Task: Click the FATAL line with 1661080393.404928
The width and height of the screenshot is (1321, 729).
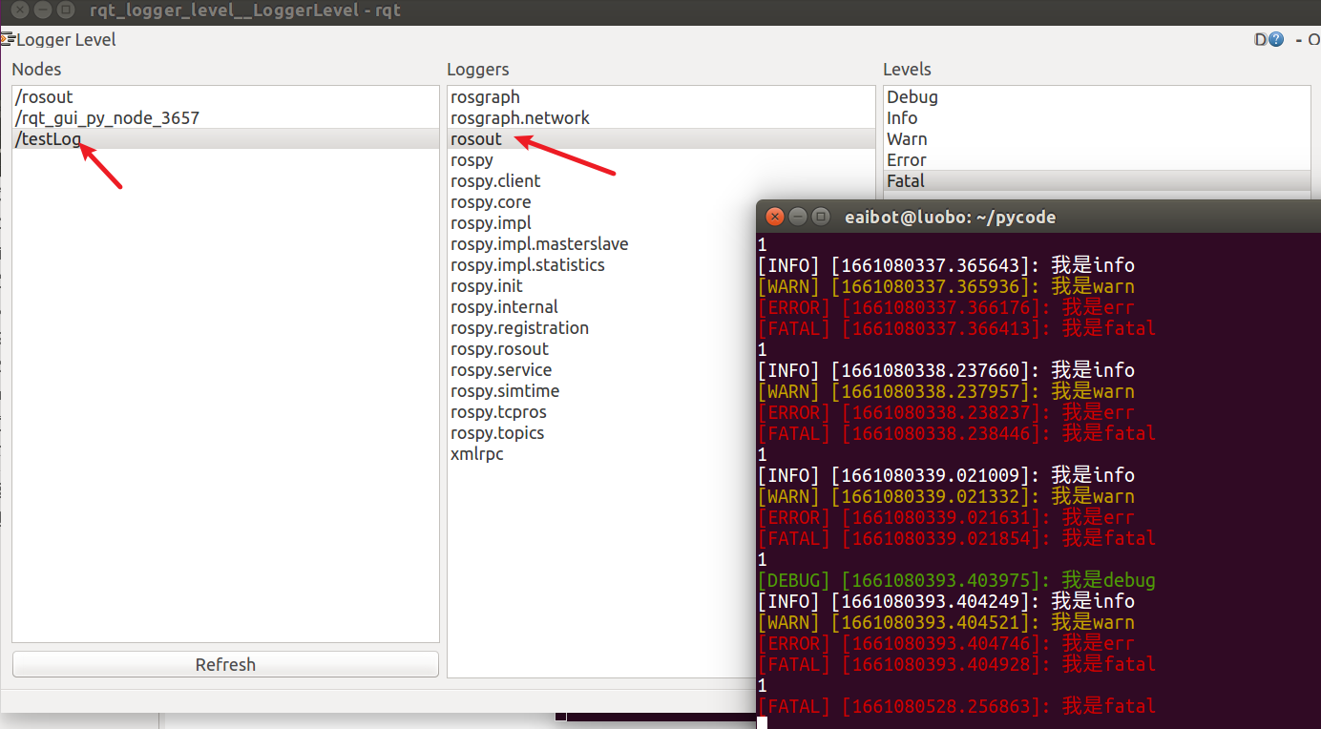Action: click(x=956, y=664)
